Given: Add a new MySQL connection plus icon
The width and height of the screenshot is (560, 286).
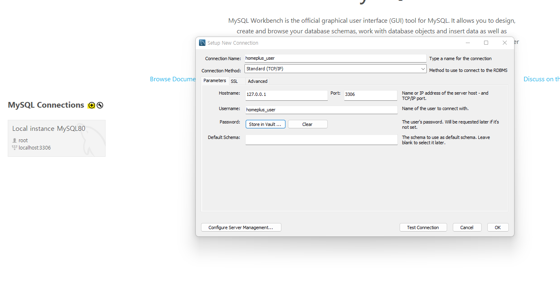Looking at the screenshot, I should coord(91,105).
